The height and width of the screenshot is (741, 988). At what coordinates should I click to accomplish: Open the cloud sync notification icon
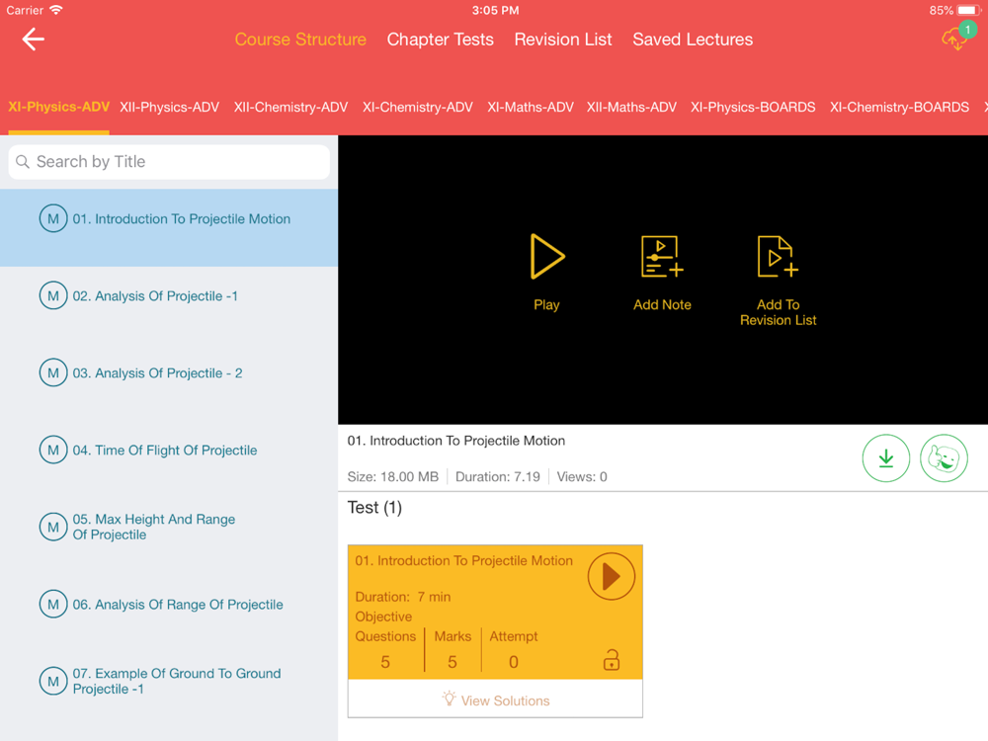(956, 39)
